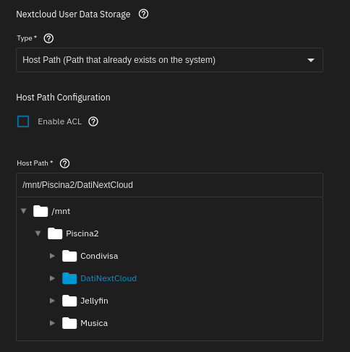
Task: Expand the DatiNextCloud folder
Action: [x=52, y=278]
